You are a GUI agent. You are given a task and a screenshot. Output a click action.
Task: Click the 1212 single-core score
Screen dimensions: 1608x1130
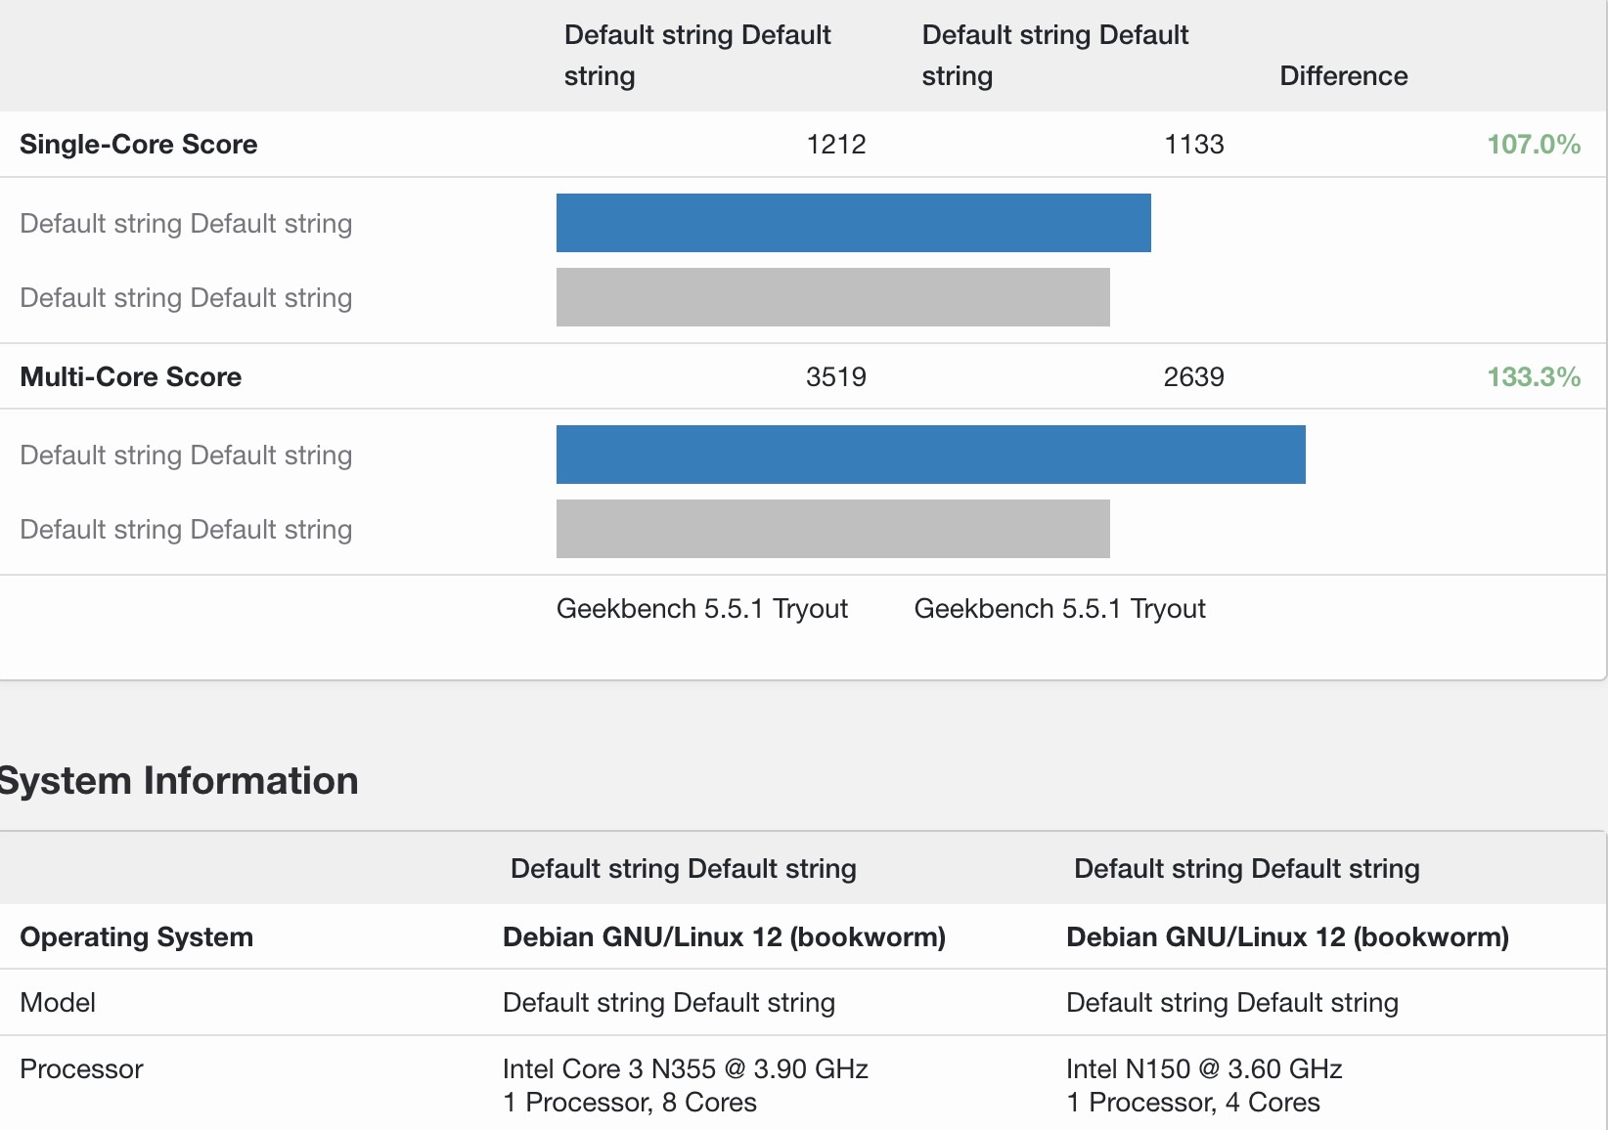click(x=835, y=145)
